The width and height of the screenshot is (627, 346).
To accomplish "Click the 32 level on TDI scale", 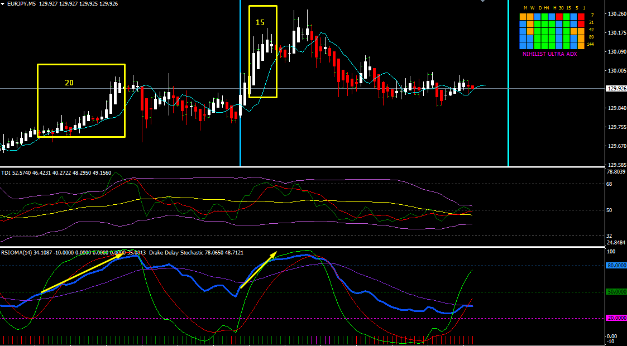I will [609, 236].
